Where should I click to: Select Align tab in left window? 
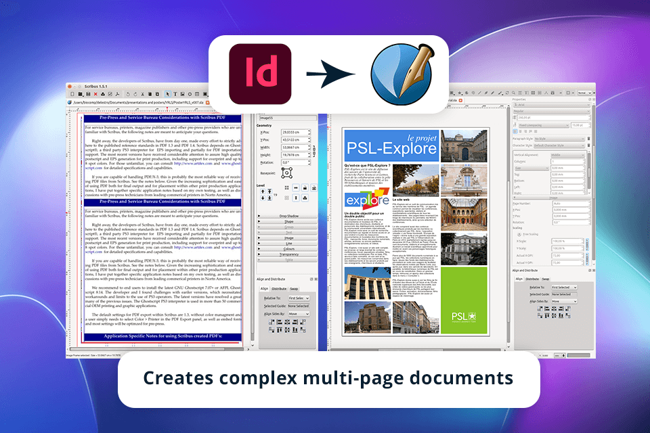pos(264,289)
